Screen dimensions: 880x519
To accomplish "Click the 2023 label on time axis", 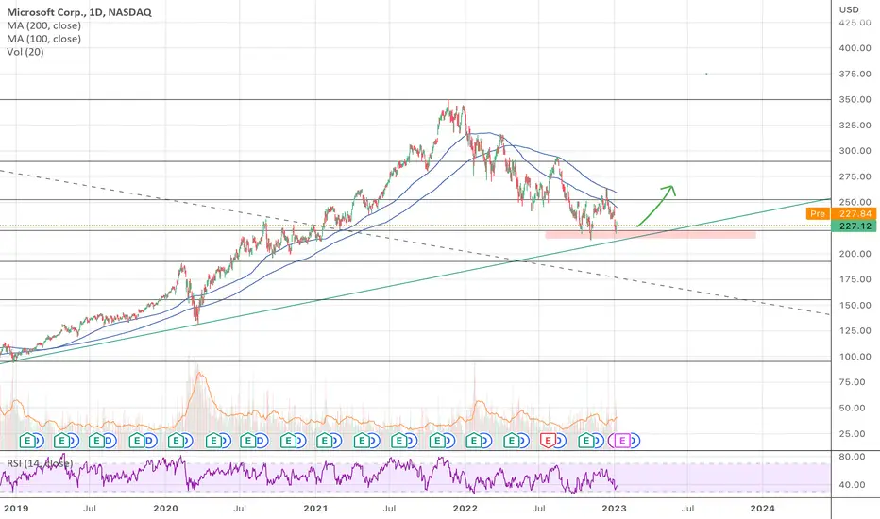I will (614, 509).
